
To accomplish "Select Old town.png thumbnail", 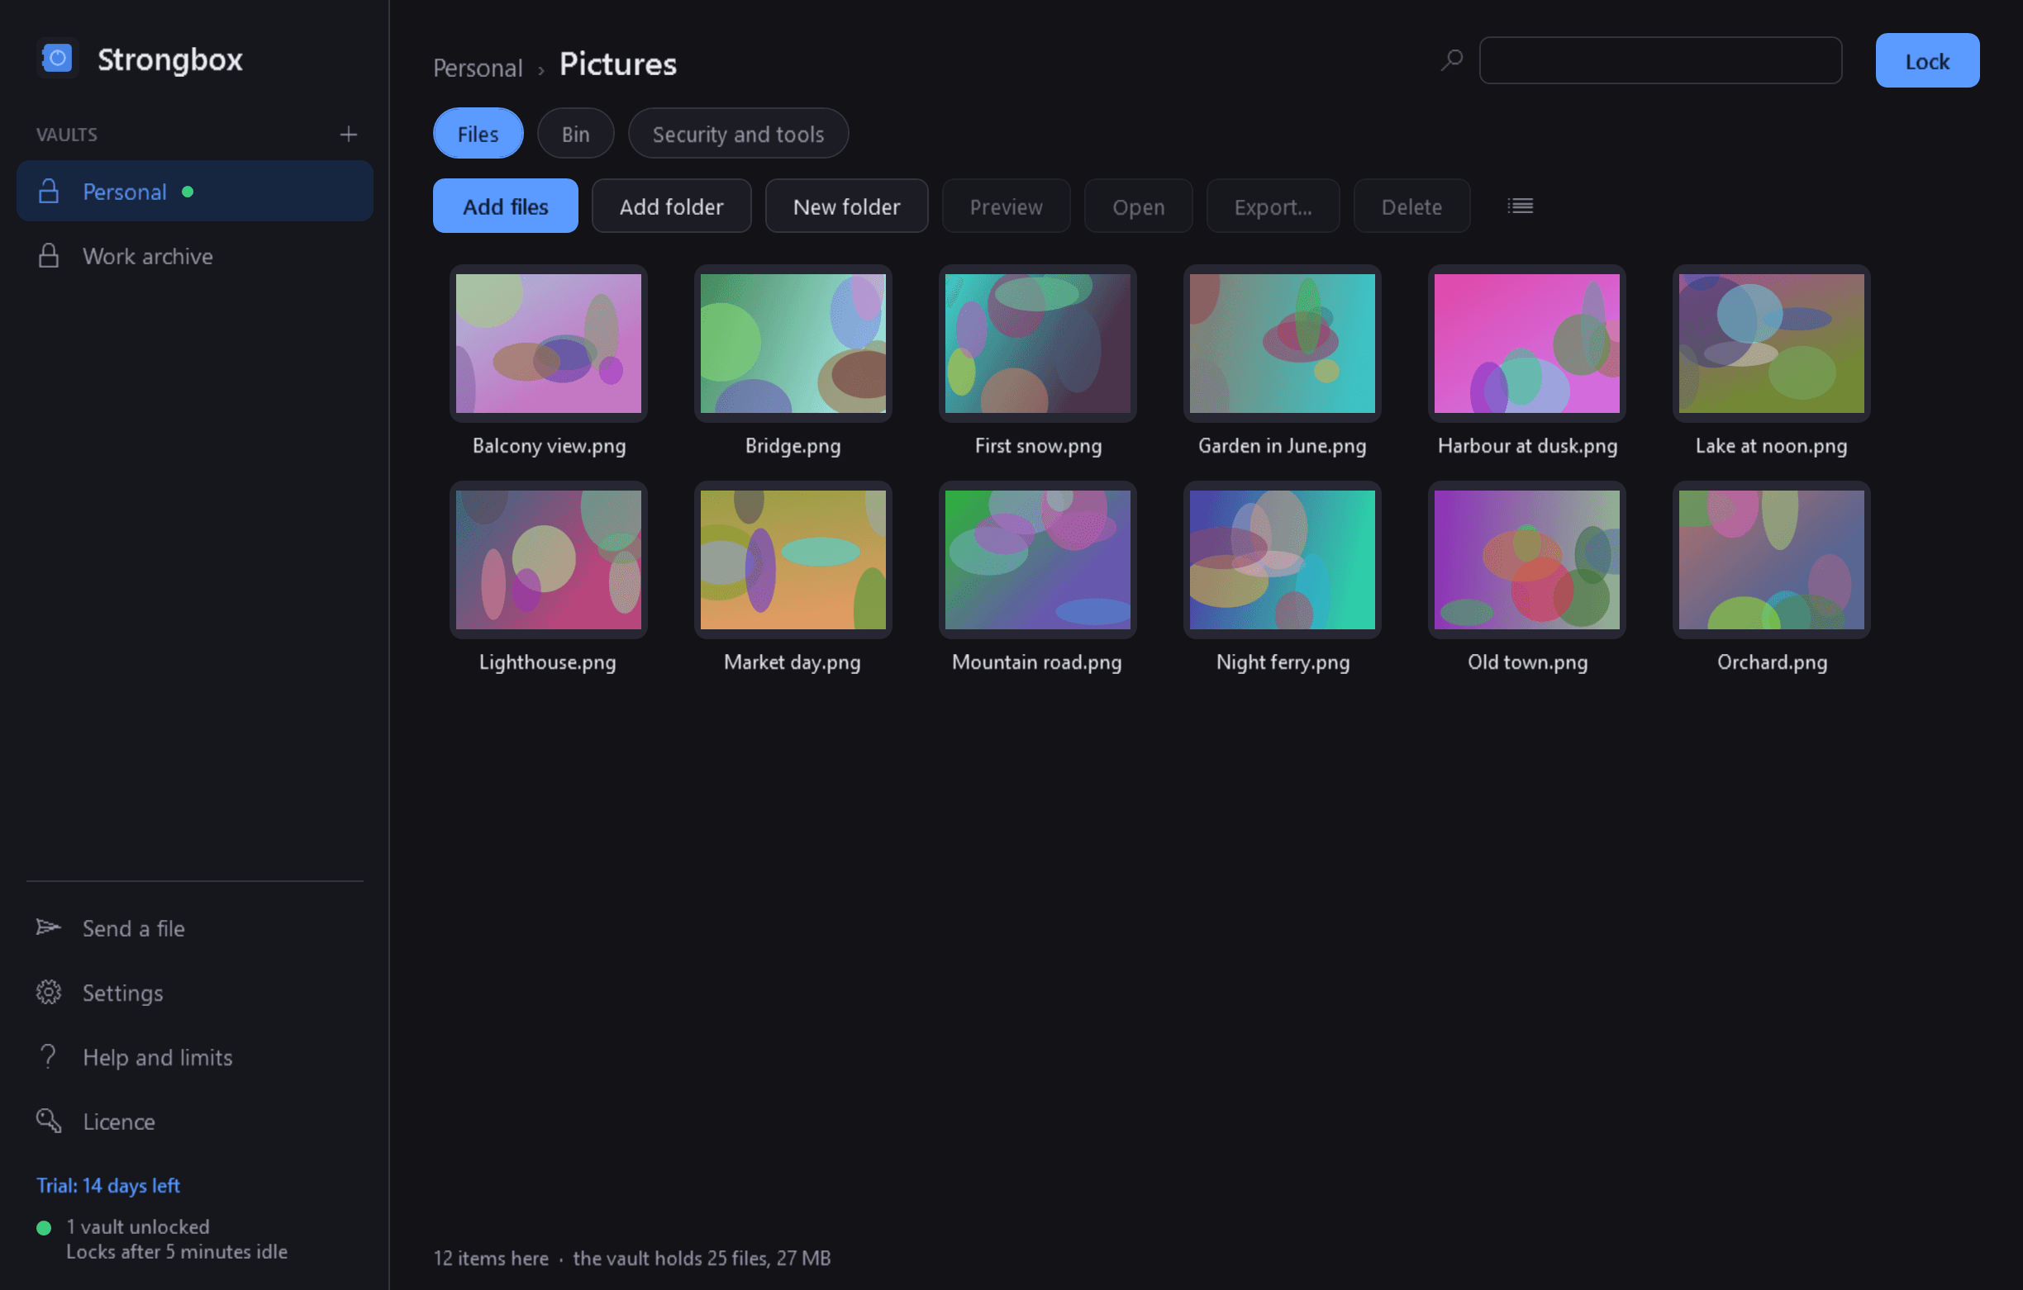I will tap(1526, 560).
